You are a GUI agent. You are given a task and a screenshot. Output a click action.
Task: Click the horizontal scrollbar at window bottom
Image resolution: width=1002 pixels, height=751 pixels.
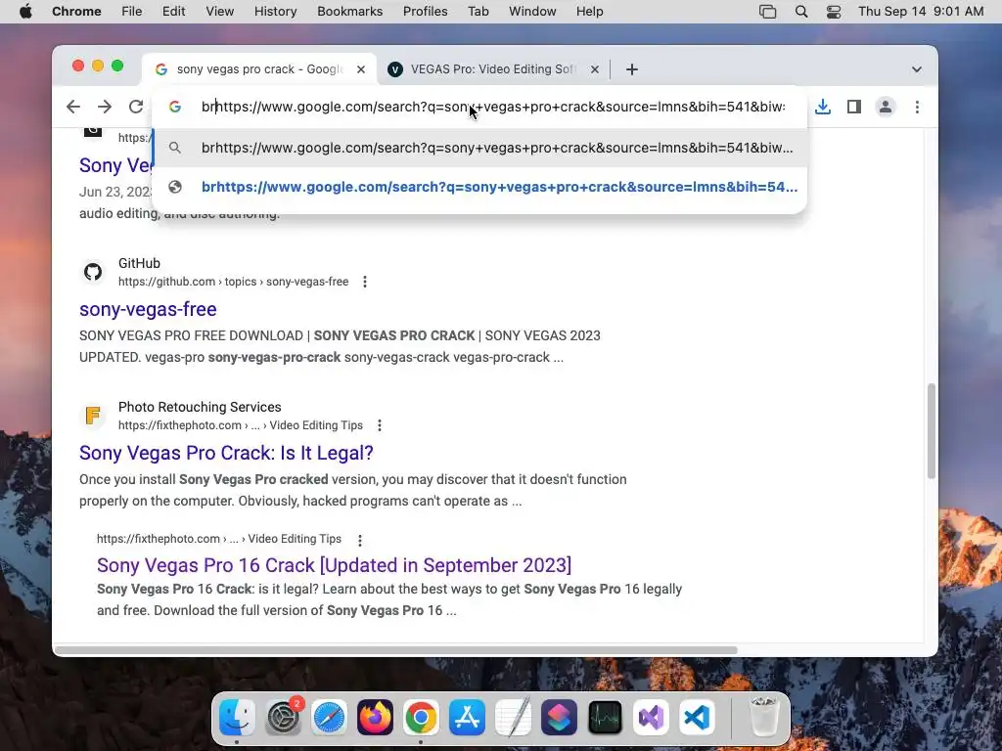pos(396,650)
